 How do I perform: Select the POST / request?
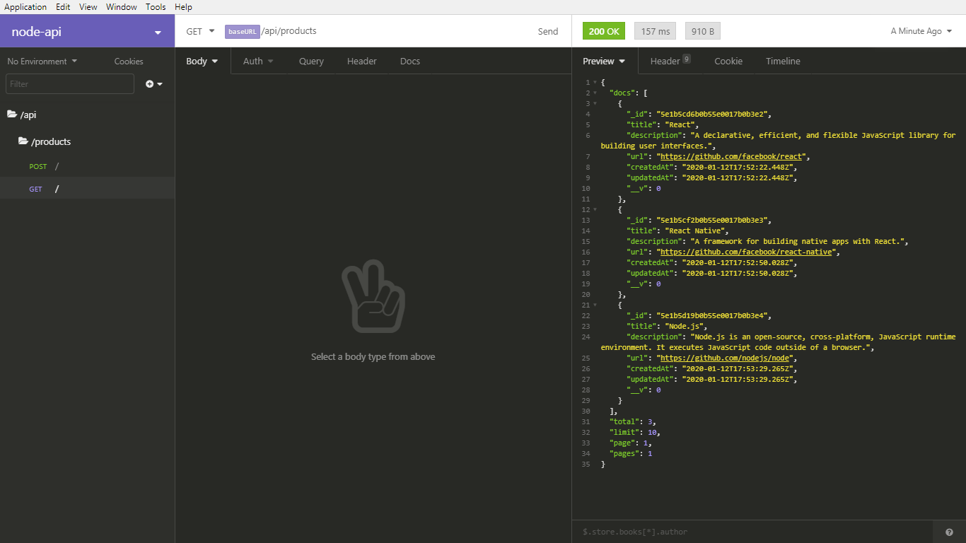[x=87, y=166]
